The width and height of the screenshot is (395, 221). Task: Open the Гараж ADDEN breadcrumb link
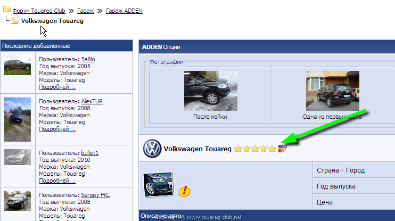pyautogui.click(x=124, y=11)
